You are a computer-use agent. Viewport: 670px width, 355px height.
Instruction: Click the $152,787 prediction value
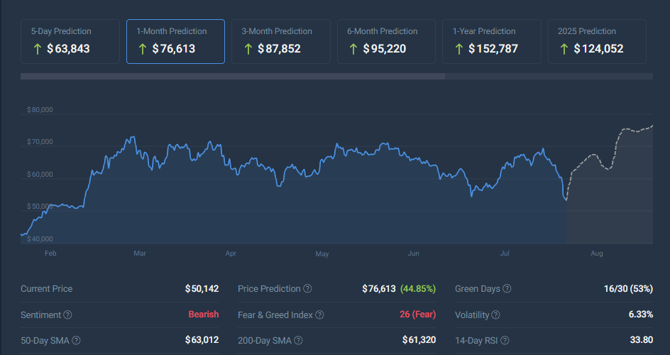(493, 49)
